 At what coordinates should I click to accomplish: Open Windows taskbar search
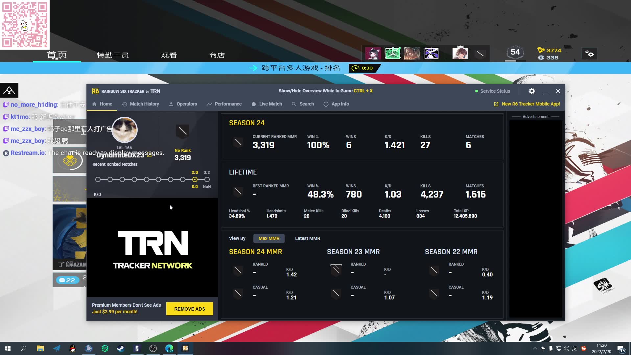point(24,348)
